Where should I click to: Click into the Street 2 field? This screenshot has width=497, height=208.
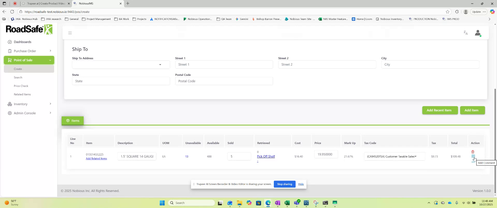click(327, 64)
